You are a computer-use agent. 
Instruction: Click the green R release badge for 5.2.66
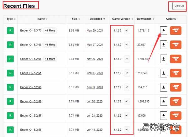[10, 59]
